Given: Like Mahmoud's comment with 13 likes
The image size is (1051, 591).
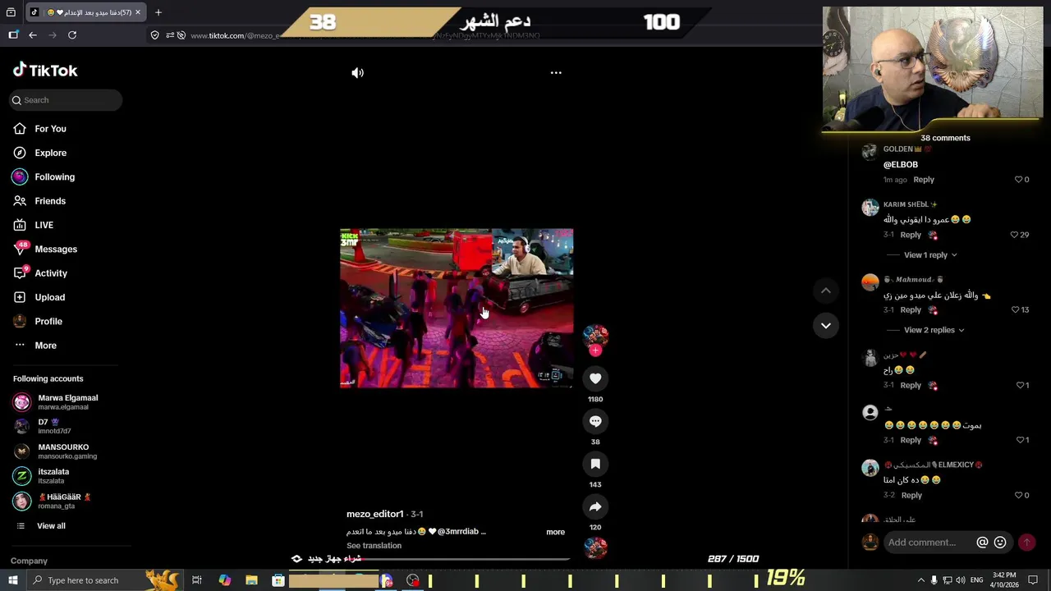Looking at the screenshot, I should click(1016, 309).
